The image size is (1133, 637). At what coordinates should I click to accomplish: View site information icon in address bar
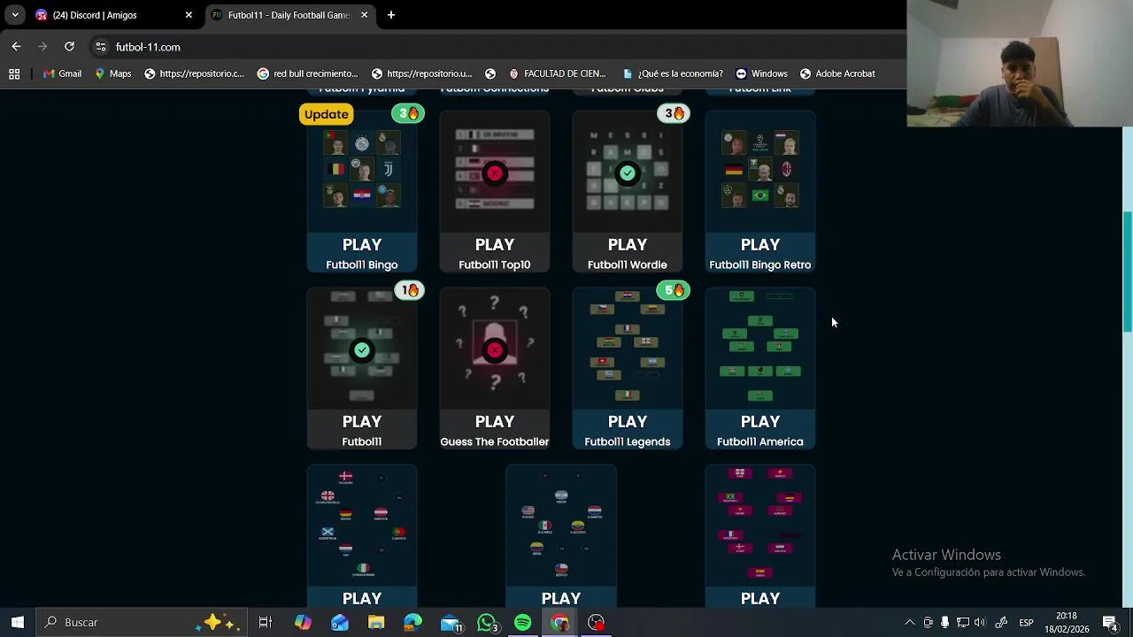click(x=100, y=47)
